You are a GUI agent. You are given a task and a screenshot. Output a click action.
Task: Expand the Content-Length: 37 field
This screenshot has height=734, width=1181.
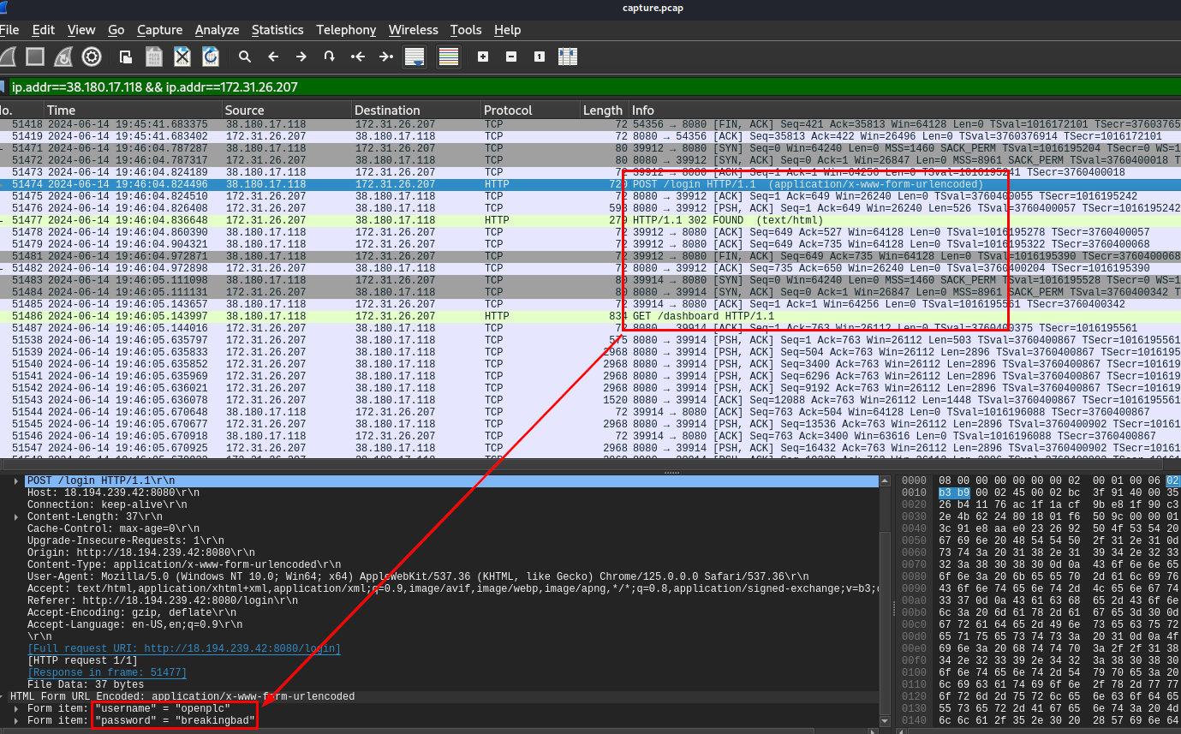click(18, 517)
